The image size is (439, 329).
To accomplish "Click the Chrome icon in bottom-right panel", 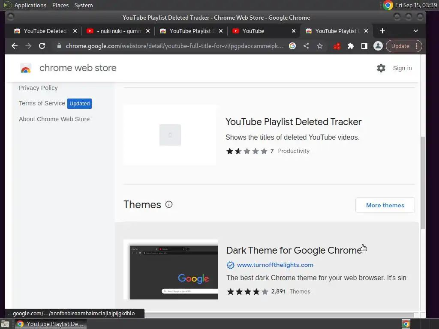I will 406,324.
